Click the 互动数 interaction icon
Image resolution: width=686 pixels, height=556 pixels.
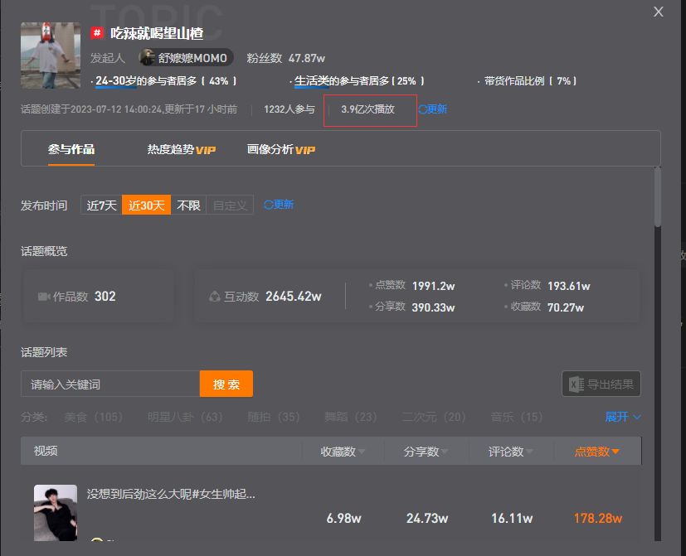[214, 297]
